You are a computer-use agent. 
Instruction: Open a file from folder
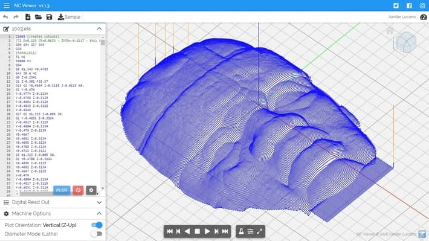[x=38, y=17]
